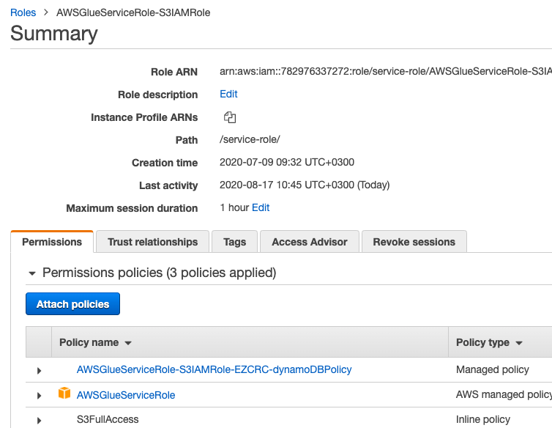Go to the Revoke sessions tab
Viewport: 552px width, 428px height.
tap(414, 242)
